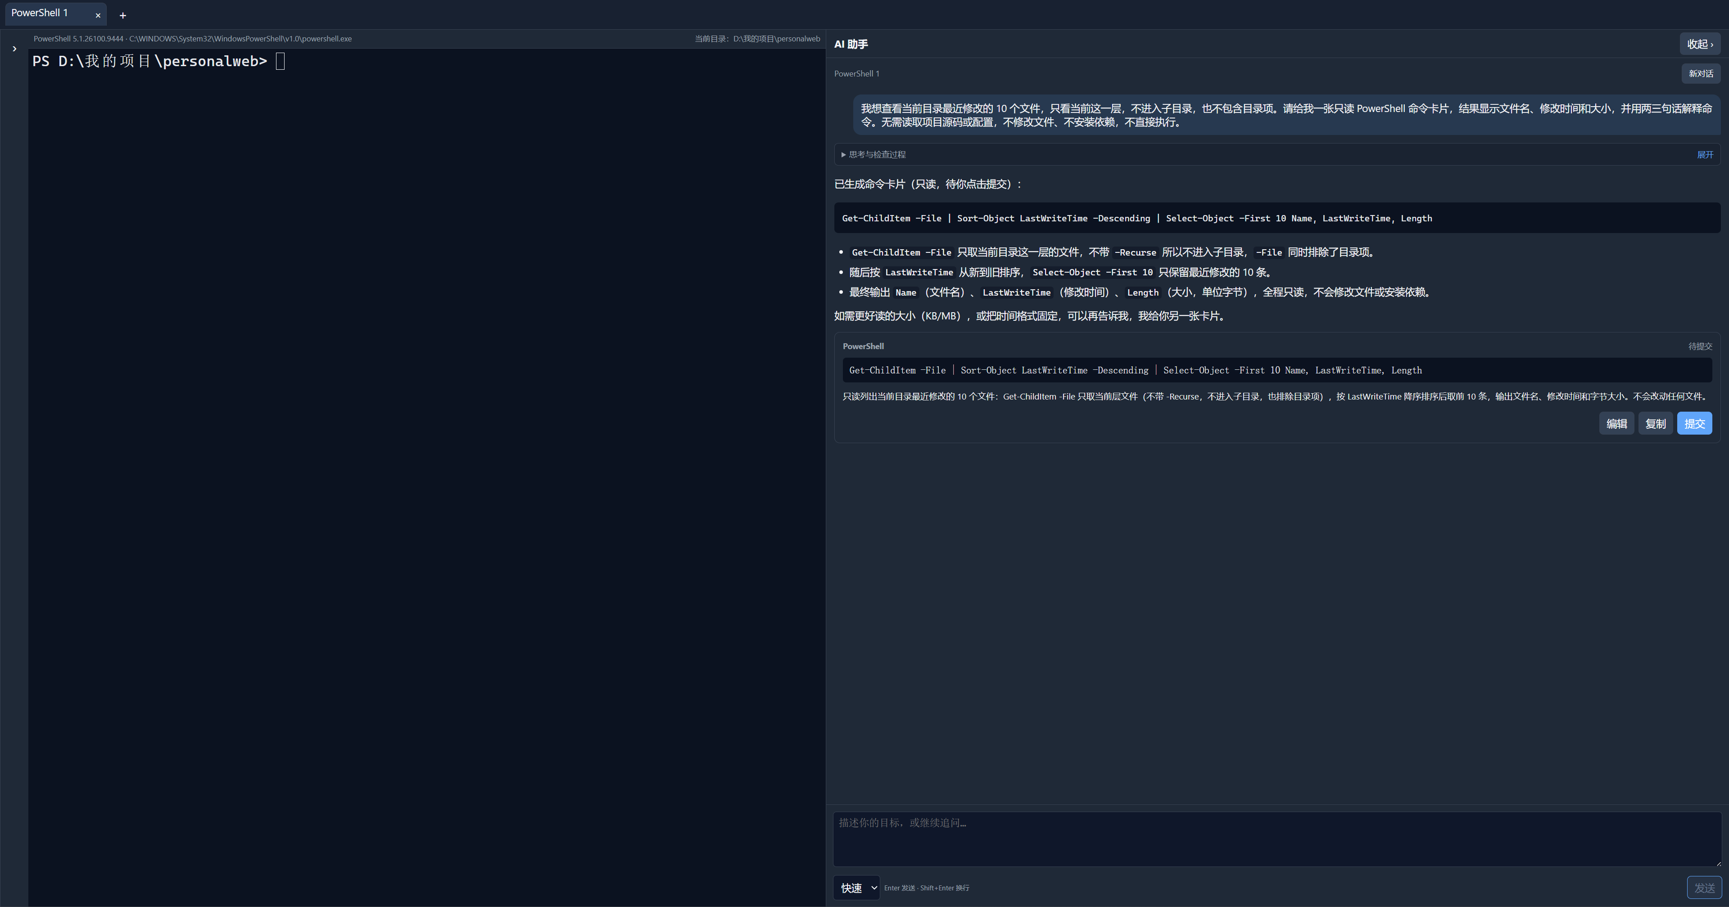The width and height of the screenshot is (1729, 907).
Task: Select the PowerShell 1 tab
Action: [40, 13]
